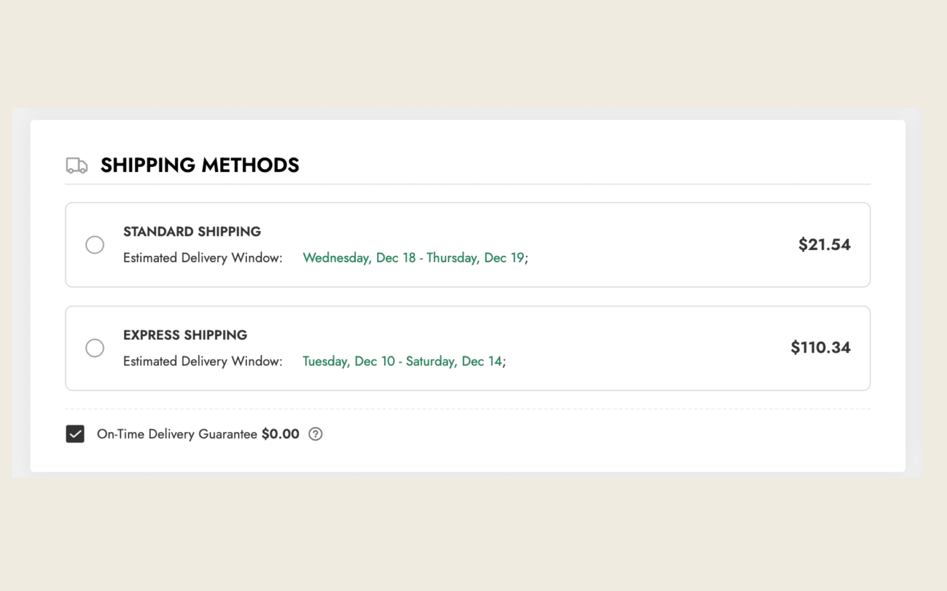Click the semicolon after Dec 14
This screenshot has width=947, height=591.
(504, 362)
